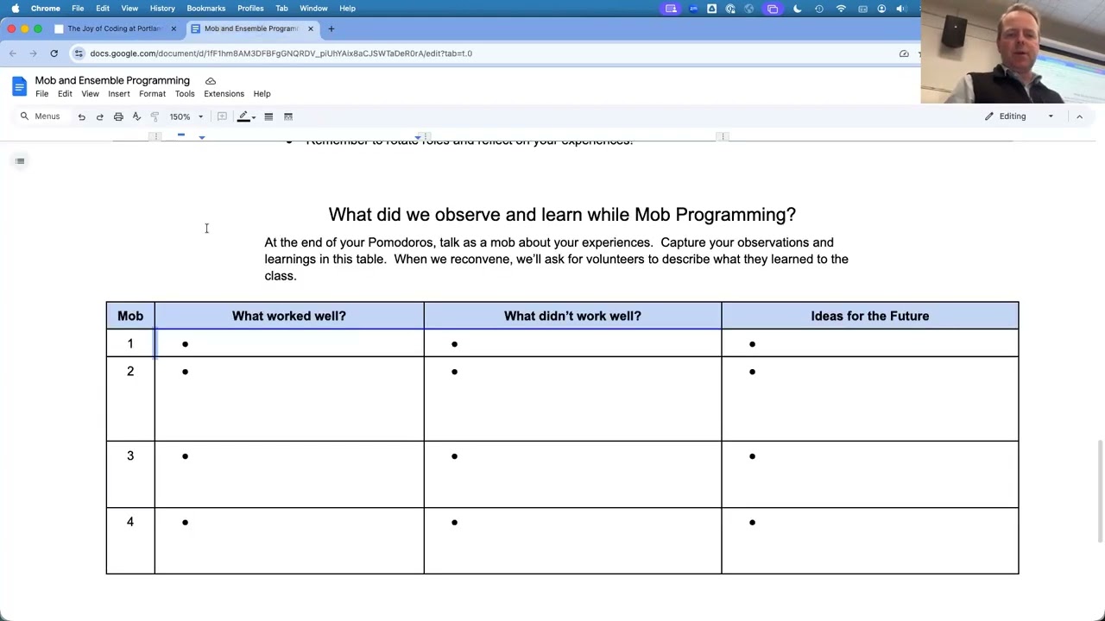Open the volume control in menu bar
1105x621 pixels.
point(900,9)
